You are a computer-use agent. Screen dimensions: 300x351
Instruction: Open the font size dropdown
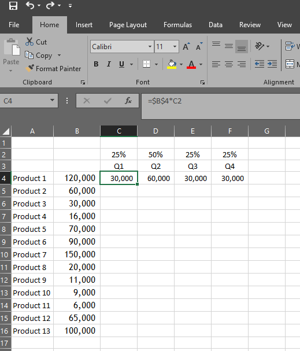point(175,47)
